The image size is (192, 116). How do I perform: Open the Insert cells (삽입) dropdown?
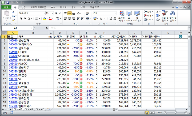tap(149, 12)
